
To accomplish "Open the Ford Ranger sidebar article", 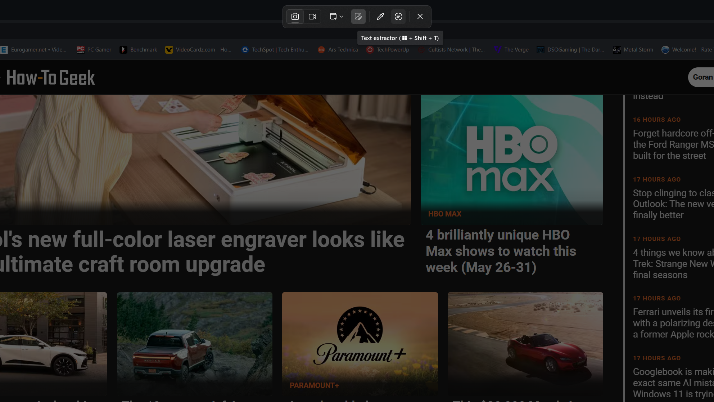I will [x=673, y=144].
